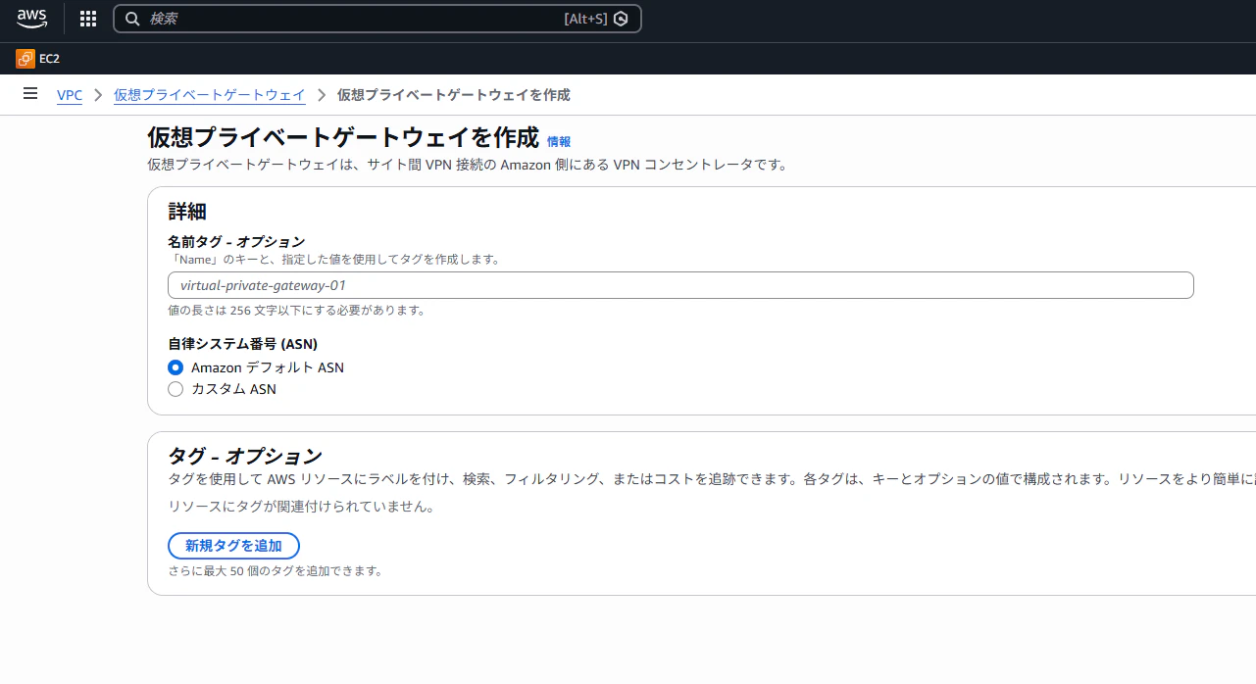Click the name tag input field
Image resolution: width=1256 pixels, height=684 pixels.
(x=680, y=285)
